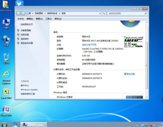Click the Windows Start orb
The image size is (163, 127).
point(4,125)
